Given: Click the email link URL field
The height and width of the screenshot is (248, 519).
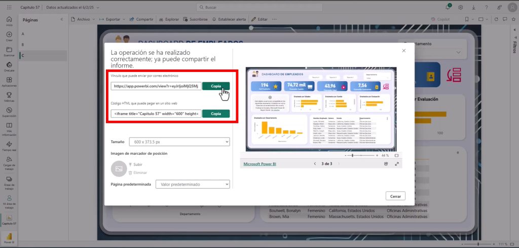Looking at the screenshot, I should coord(156,86).
